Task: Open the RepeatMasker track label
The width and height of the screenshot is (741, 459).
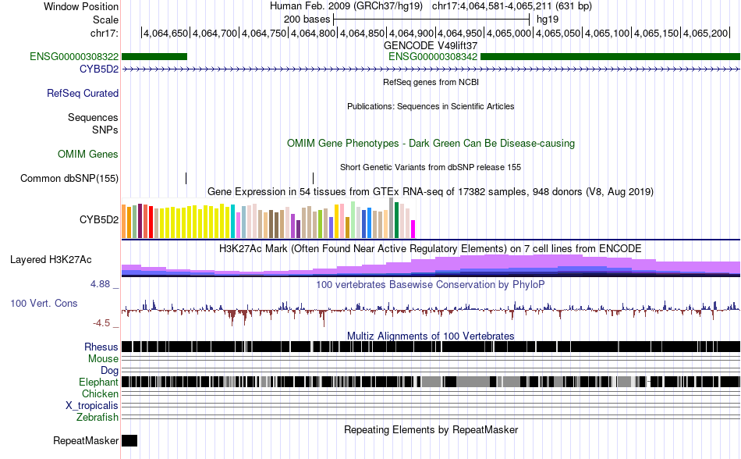Action: (x=86, y=440)
